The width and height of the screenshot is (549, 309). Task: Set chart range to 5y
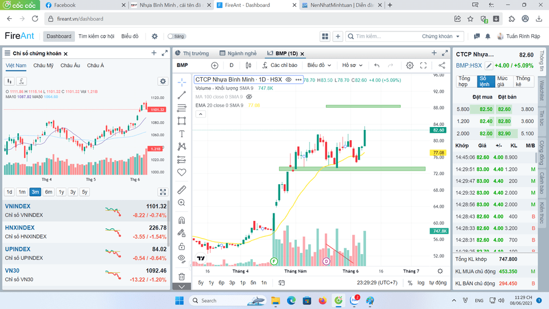[x=201, y=283]
